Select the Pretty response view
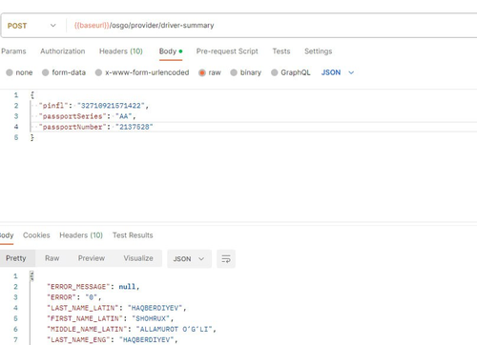Image resolution: width=477 pixels, height=345 pixels. coord(16,258)
